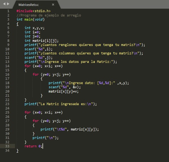This screenshot has width=169, height=162.
Task: Click printf("\t%d", matriz[x][y]); line
Action: pos(70,129)
